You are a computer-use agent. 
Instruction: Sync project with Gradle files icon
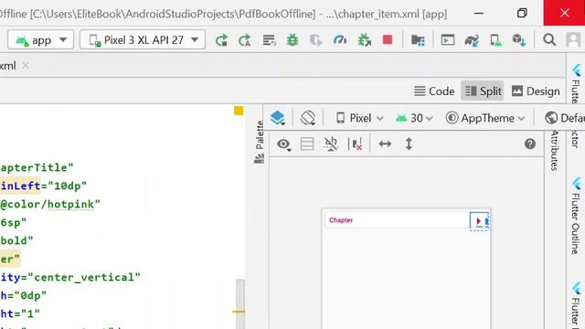(472, 40)
